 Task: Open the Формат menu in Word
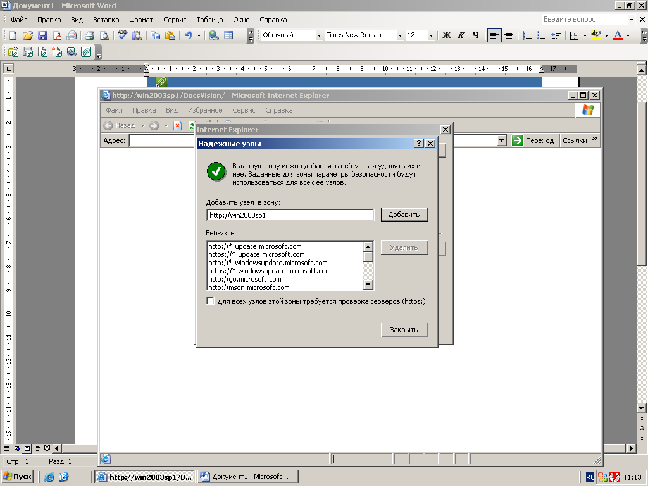[x=141, y=20]
